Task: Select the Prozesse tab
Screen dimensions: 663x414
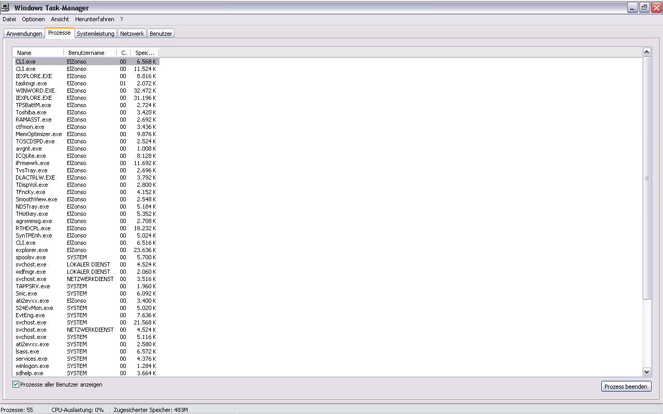Action: pyautogui.click(x=60, y=33)
